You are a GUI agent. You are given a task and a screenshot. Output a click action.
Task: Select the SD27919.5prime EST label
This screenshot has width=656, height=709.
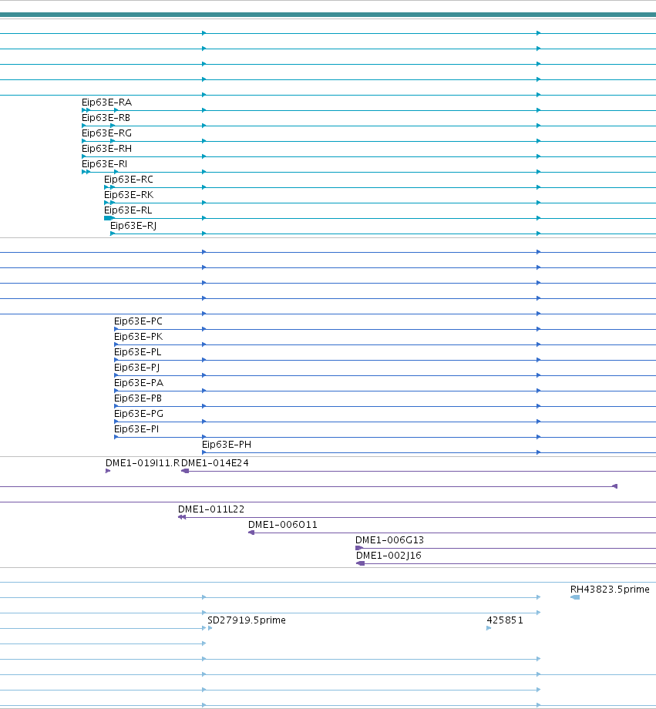[x=247, y=620]
